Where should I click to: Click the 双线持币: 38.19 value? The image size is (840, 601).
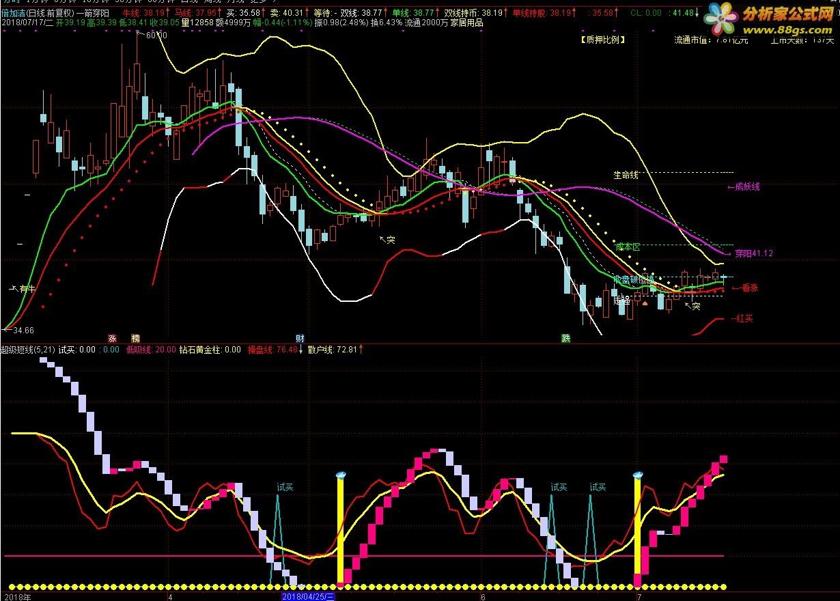[473, 13]
